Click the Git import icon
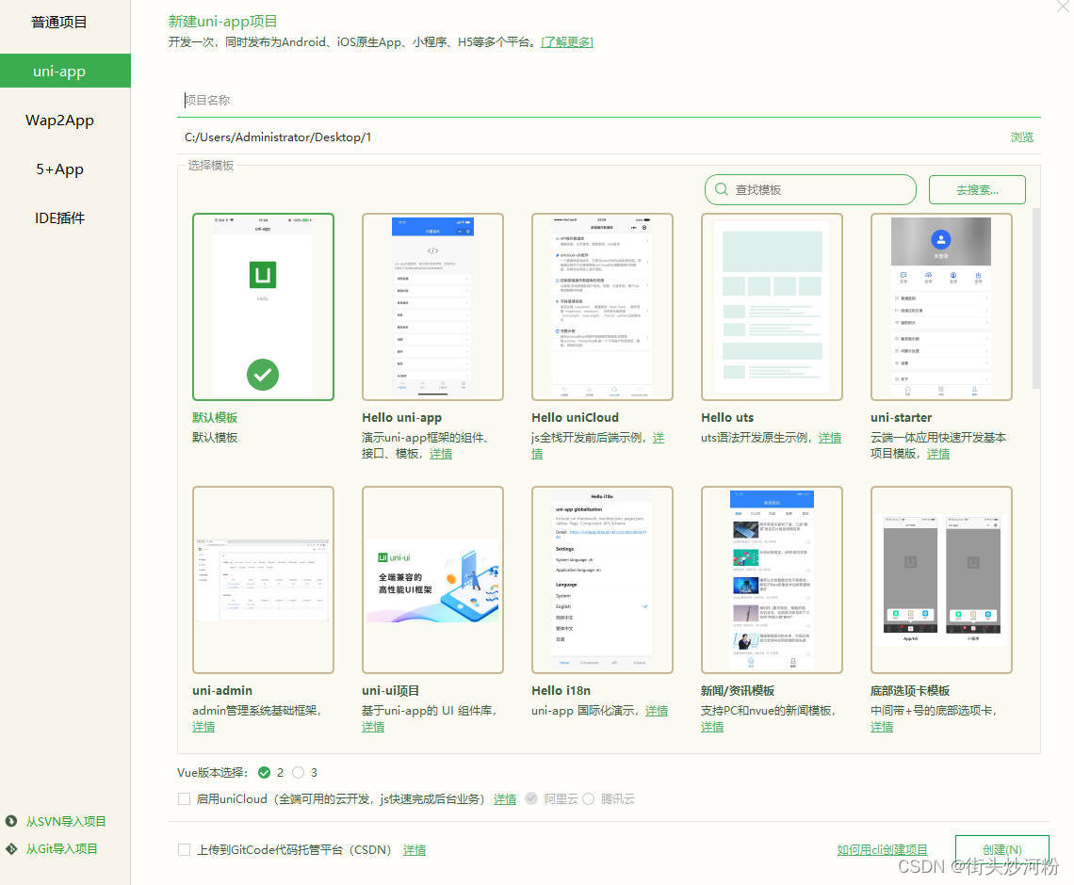Screen dimensions: 1074x885 pos(11,848)
